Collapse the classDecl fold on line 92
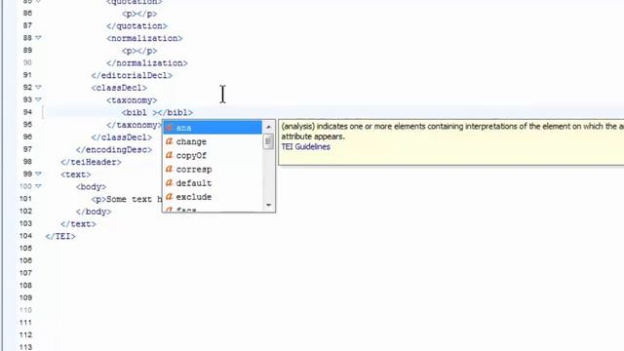Viewport: 624px width, 351px height. (x=38, y=87)
